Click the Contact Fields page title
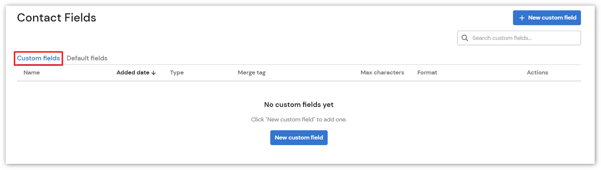The image size is (601, 170). click(56, 18)
